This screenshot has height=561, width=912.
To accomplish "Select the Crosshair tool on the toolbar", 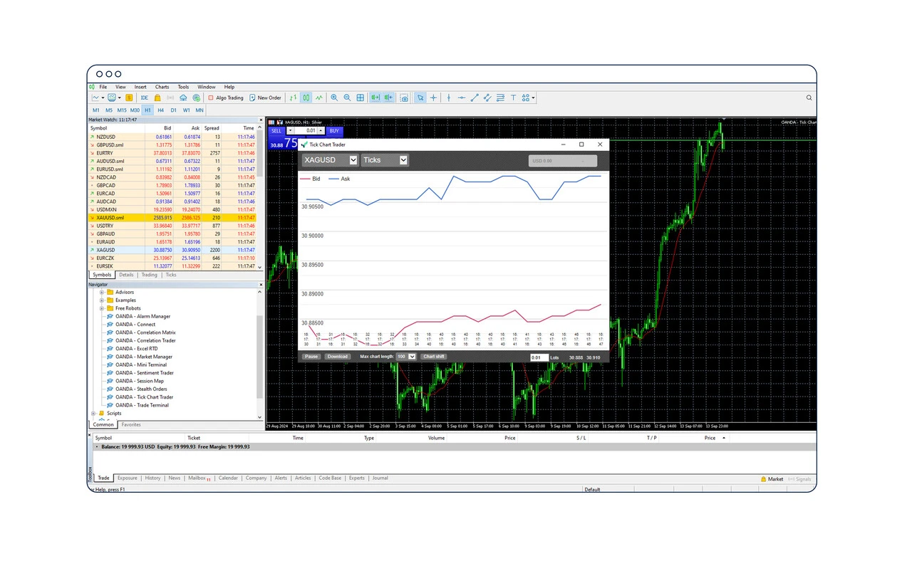I will (x=433, y=98).
